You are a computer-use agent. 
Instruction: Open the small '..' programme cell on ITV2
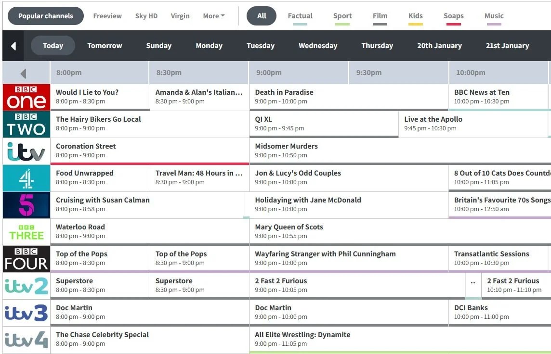[x=473, y=286]
